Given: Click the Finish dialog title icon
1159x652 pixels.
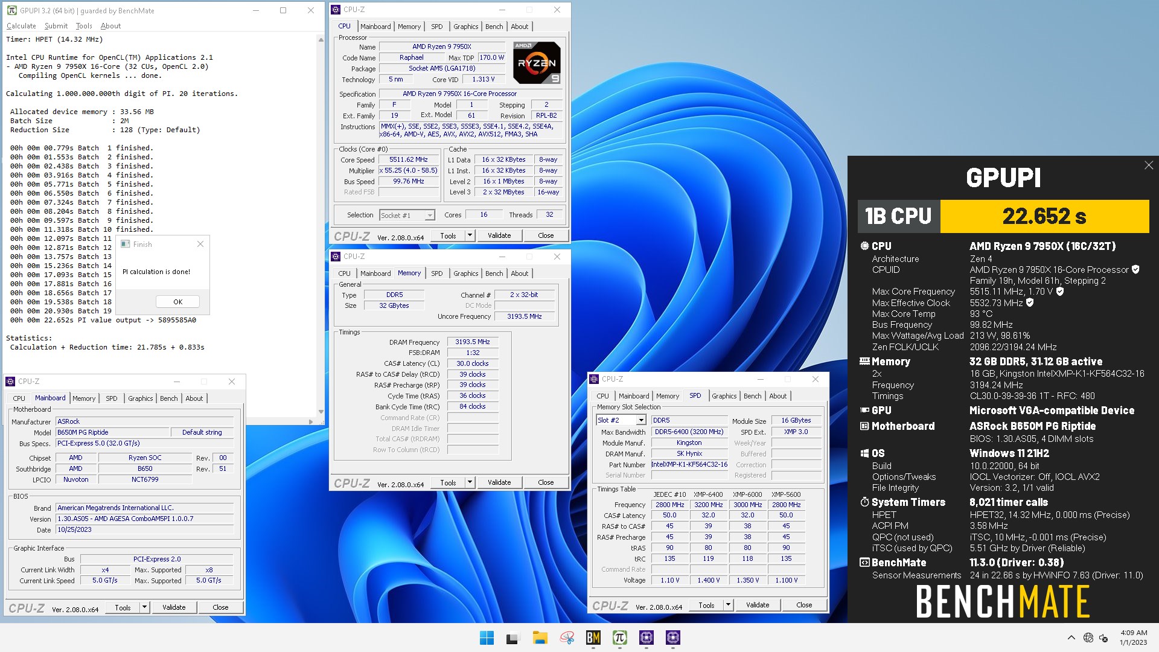Looking at the screenshot, I should point(126,245).
